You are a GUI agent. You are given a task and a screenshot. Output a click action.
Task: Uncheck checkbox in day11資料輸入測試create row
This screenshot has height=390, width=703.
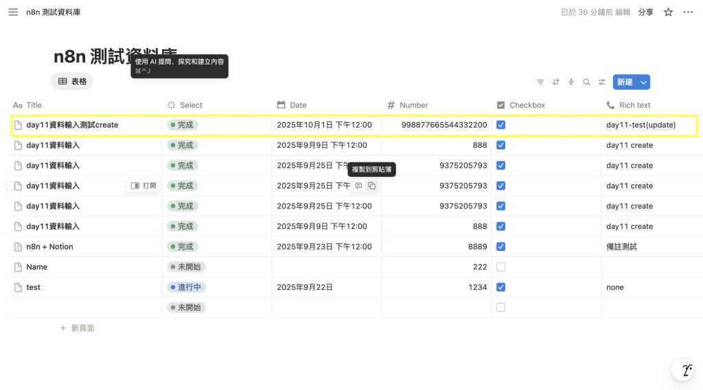(500, 125)
